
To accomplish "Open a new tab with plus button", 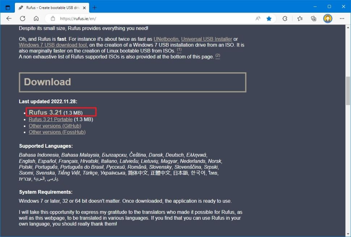I will 95,8.
